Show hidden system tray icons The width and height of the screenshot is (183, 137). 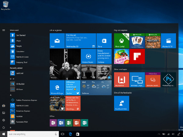[x=159, y=134]
